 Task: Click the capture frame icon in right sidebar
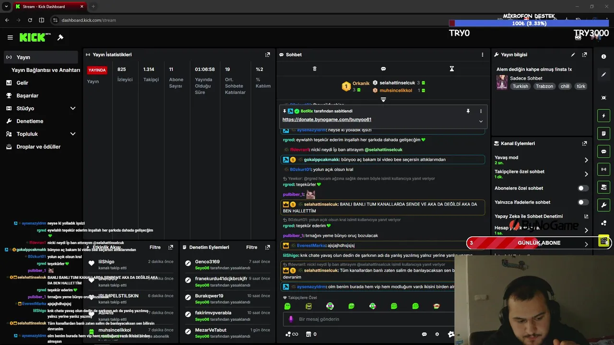click(x=604, y=98)
